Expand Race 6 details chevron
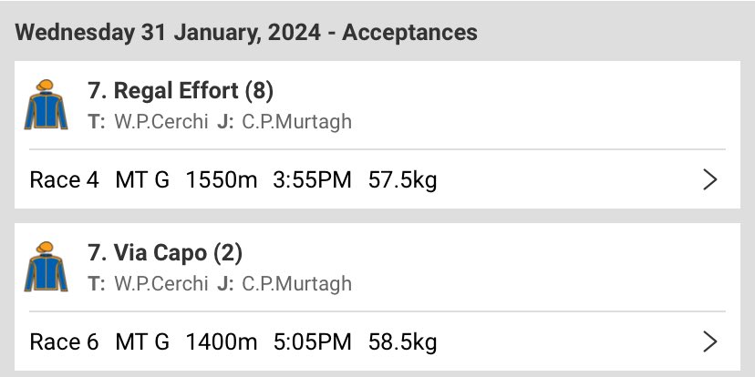Viewport: 755px width, 377px height. [x=710, y=341]
